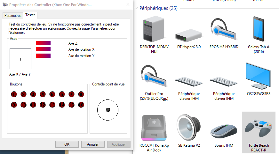Click the Périphériques (25) group header text

tap(158, 8)
